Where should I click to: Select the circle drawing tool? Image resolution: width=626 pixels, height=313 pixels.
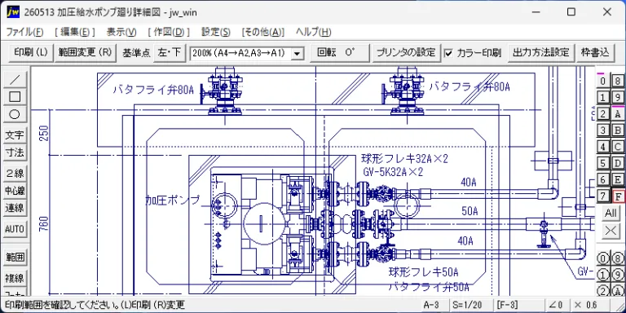[x=15, y=114]
